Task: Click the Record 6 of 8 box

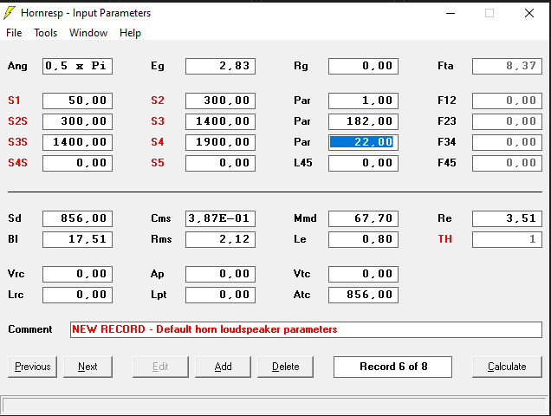Action: tap(392, 367)
